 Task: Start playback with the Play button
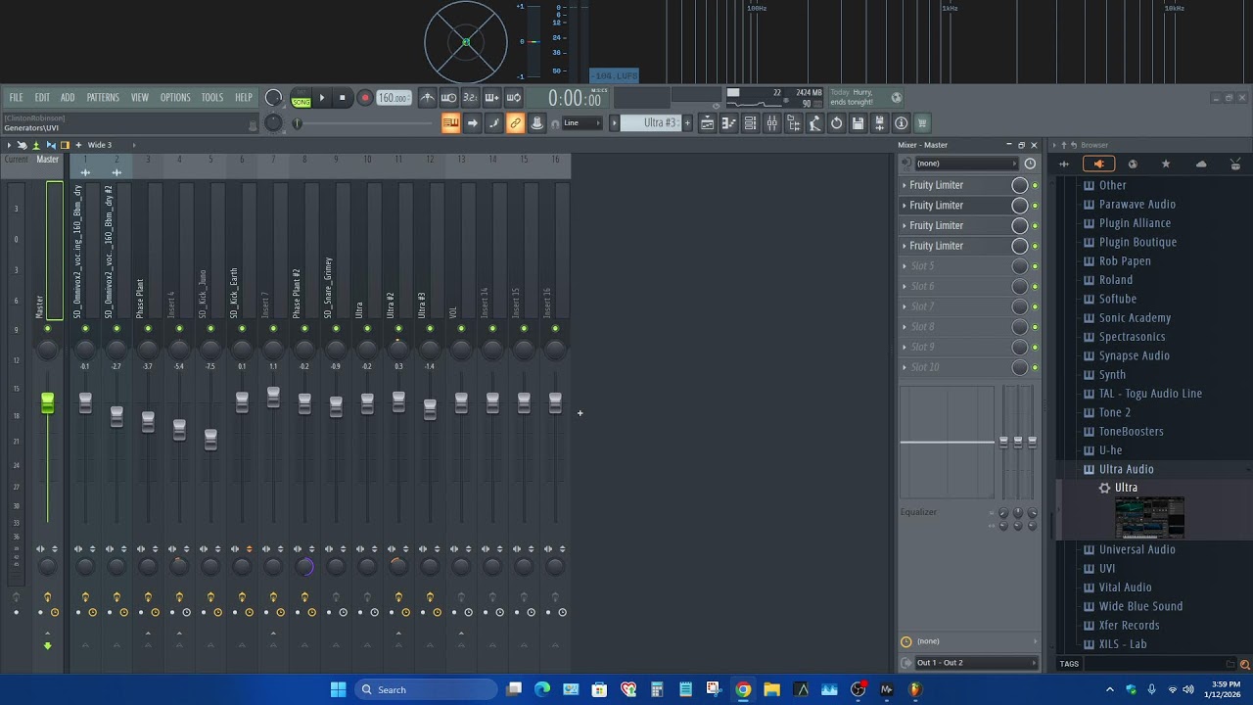pos(322,98)
